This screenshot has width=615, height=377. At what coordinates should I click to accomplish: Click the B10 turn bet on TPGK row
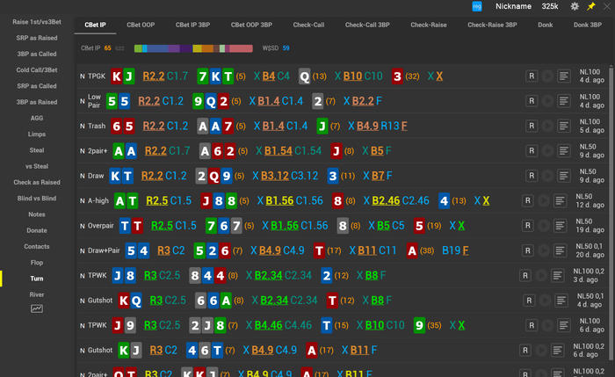click(352, 76)
